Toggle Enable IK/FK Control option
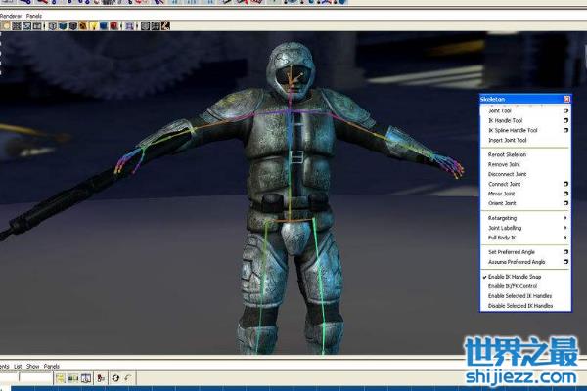 point(515,286)
